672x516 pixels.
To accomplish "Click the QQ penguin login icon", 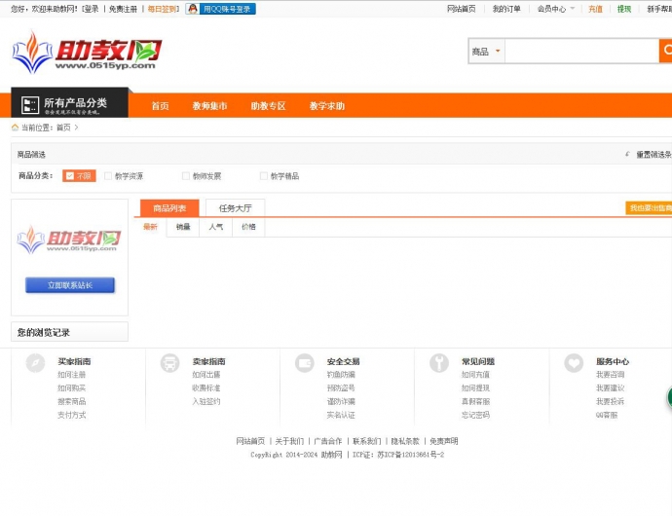I will (x=193, y=9).
